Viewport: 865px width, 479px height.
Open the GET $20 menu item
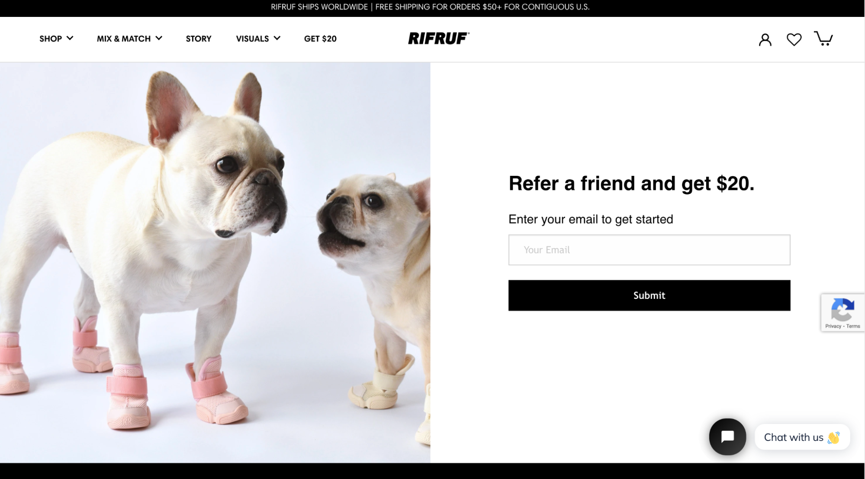[x=320, y=39]
